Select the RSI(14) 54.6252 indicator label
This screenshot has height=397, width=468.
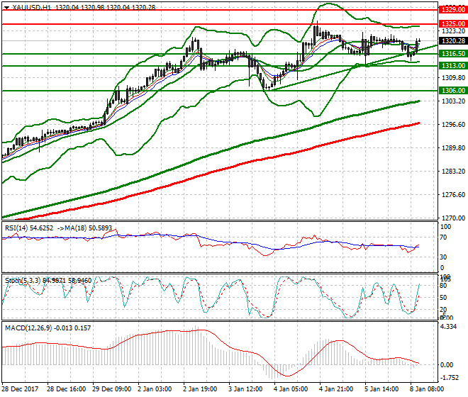[29, 228]
